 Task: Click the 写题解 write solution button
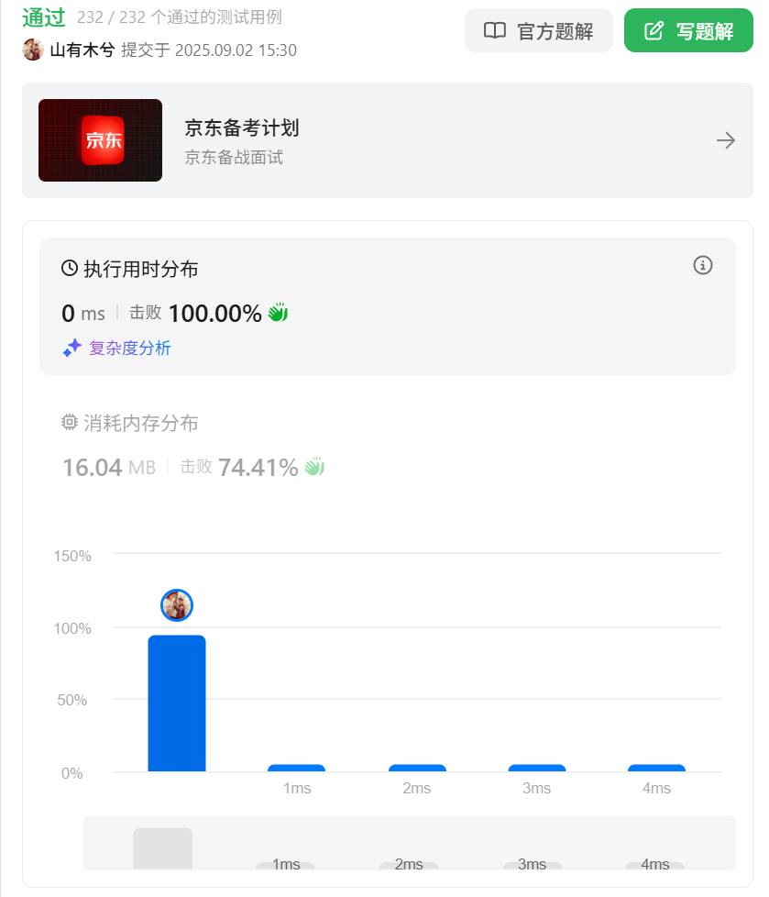pyautogui.click(x=688, y=30)
